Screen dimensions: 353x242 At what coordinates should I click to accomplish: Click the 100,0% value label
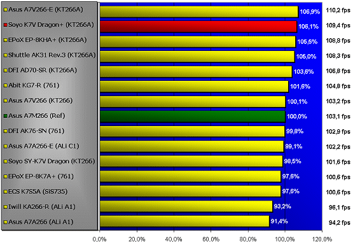[x=297, y=117]
